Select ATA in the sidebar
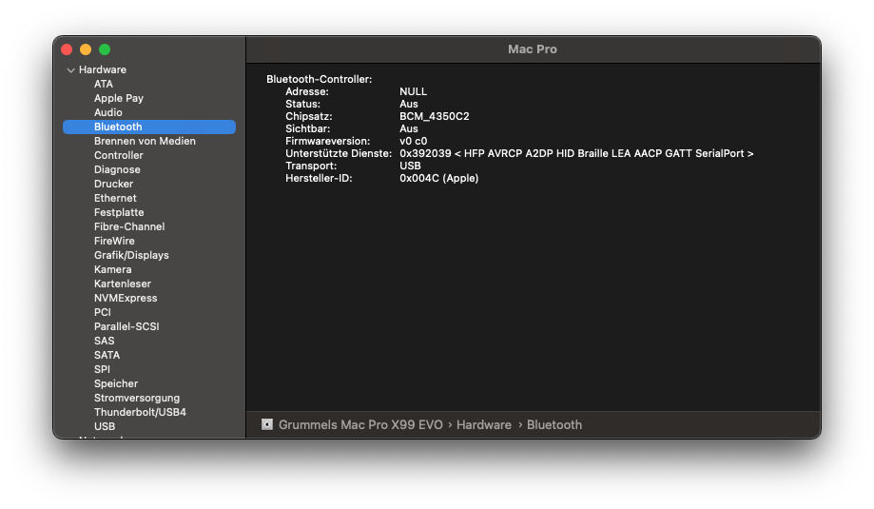The image size is (874, 509). coord(103,84)
